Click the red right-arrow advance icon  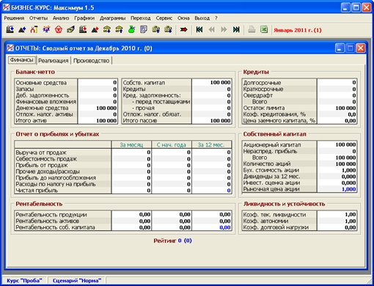pyautogui.click(x=183, y=30)
